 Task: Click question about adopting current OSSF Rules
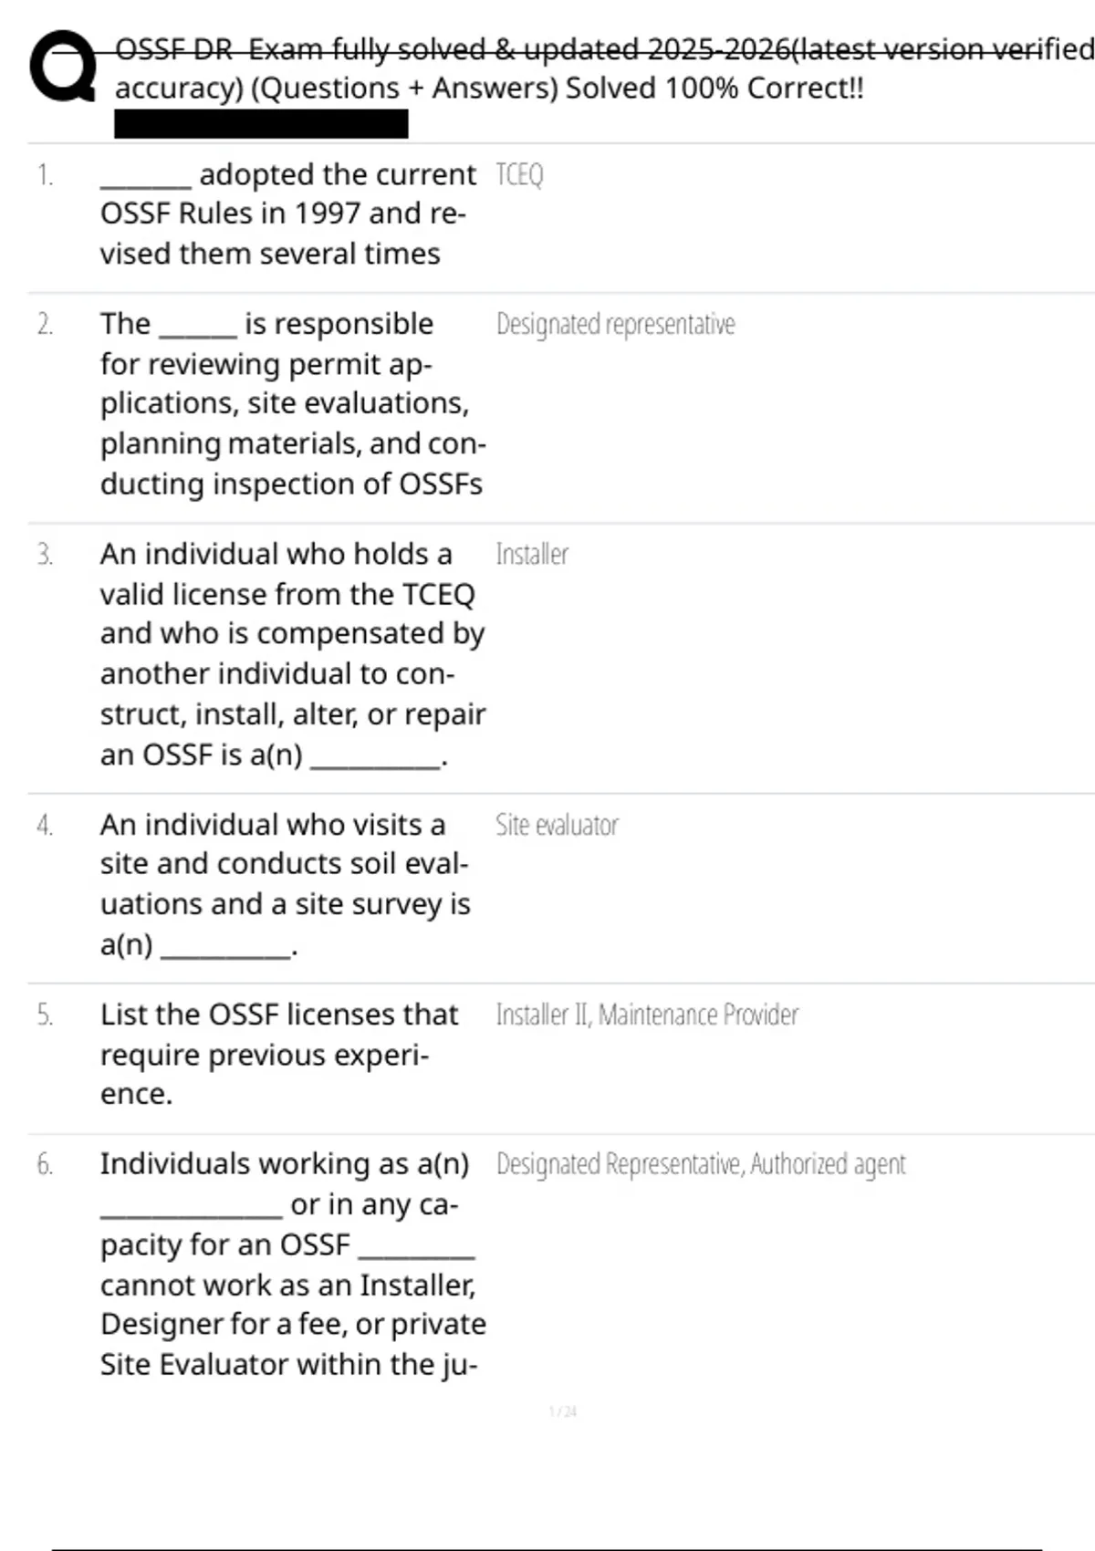(287, 213)
